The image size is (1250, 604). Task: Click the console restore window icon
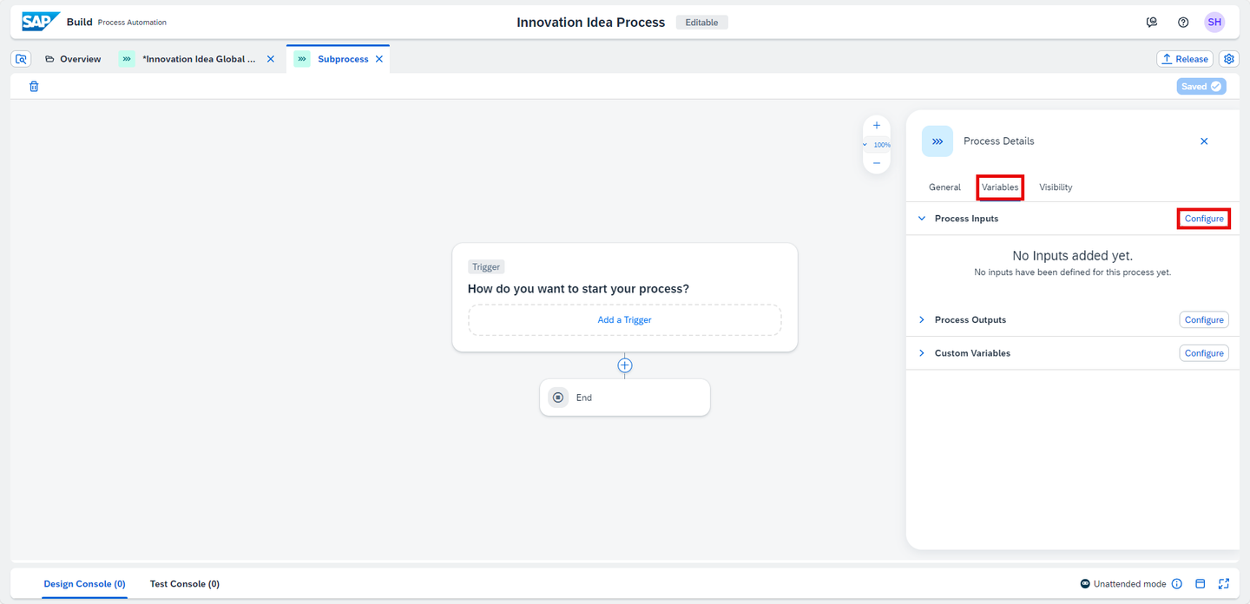click(x=1201, y=584)
